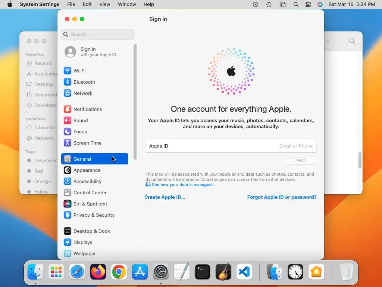The width and height of the screenshot is (382, 287).
Task: Open Firefox from the Dock
Action: click(x=98, y=272)
